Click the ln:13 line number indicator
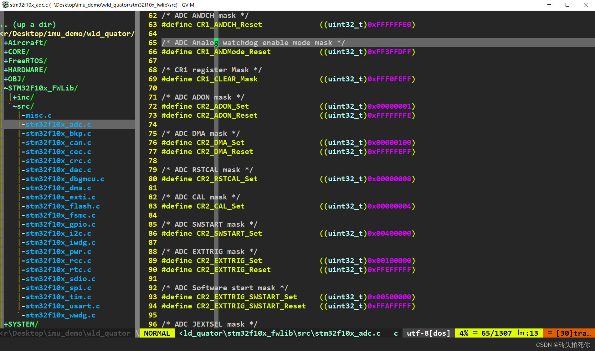Viewport: 595px width, 351px height. pyautogui.click(x=528, y=333)
